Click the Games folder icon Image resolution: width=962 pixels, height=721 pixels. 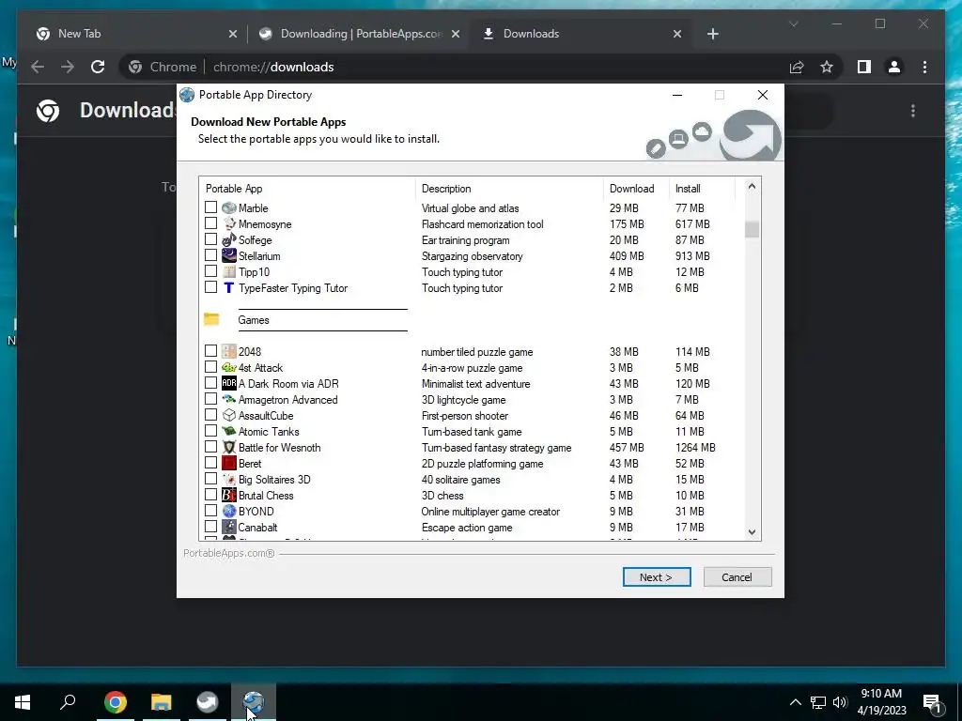pyautogui.click(x=211, y=319)
